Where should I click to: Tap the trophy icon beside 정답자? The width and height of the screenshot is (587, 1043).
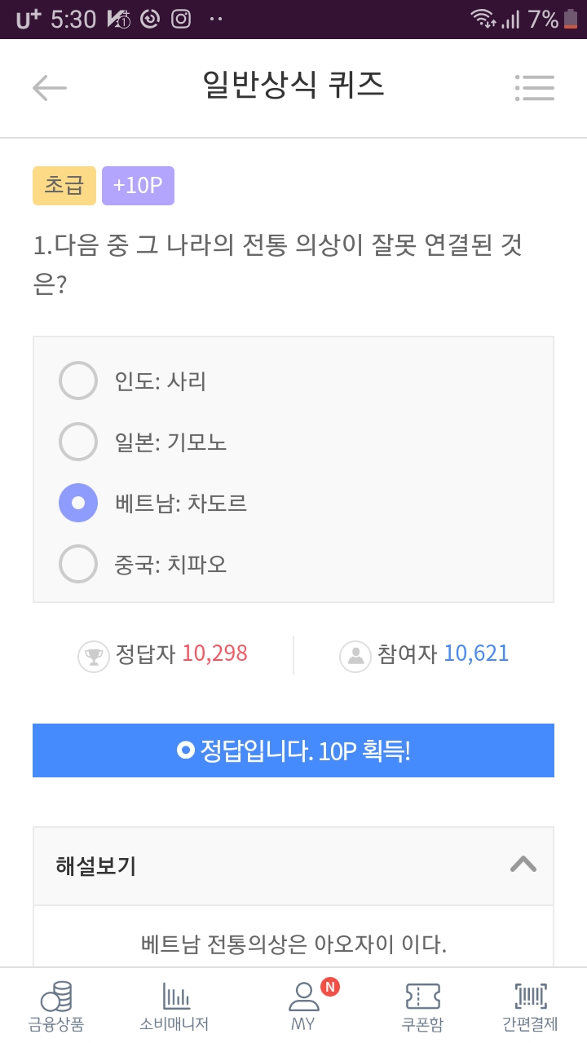pyautogui.click(x=94, y=656)
